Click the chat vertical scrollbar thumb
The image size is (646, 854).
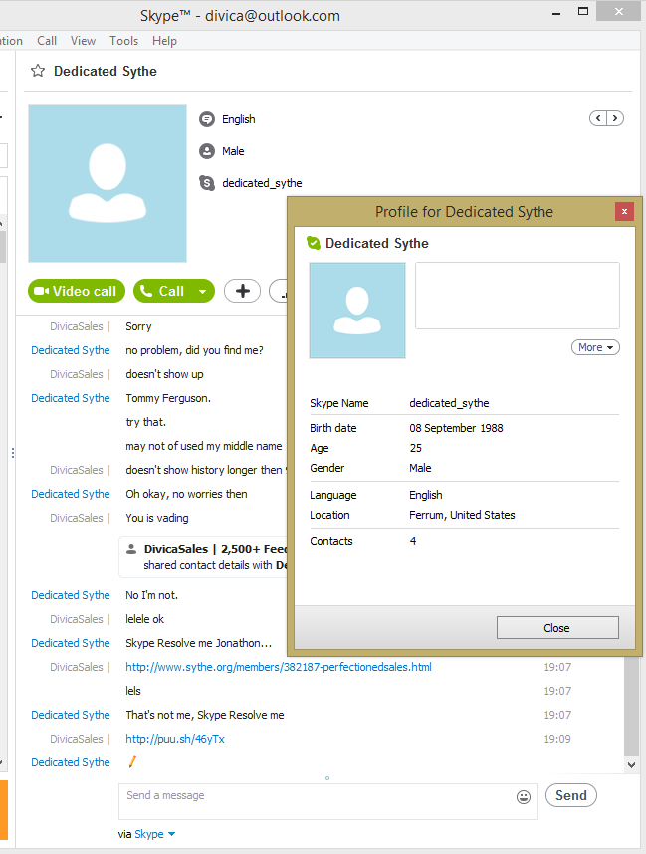point(631,707)
